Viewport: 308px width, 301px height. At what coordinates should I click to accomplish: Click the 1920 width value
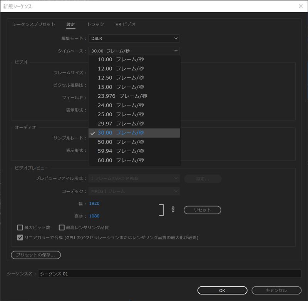point(94,203)
